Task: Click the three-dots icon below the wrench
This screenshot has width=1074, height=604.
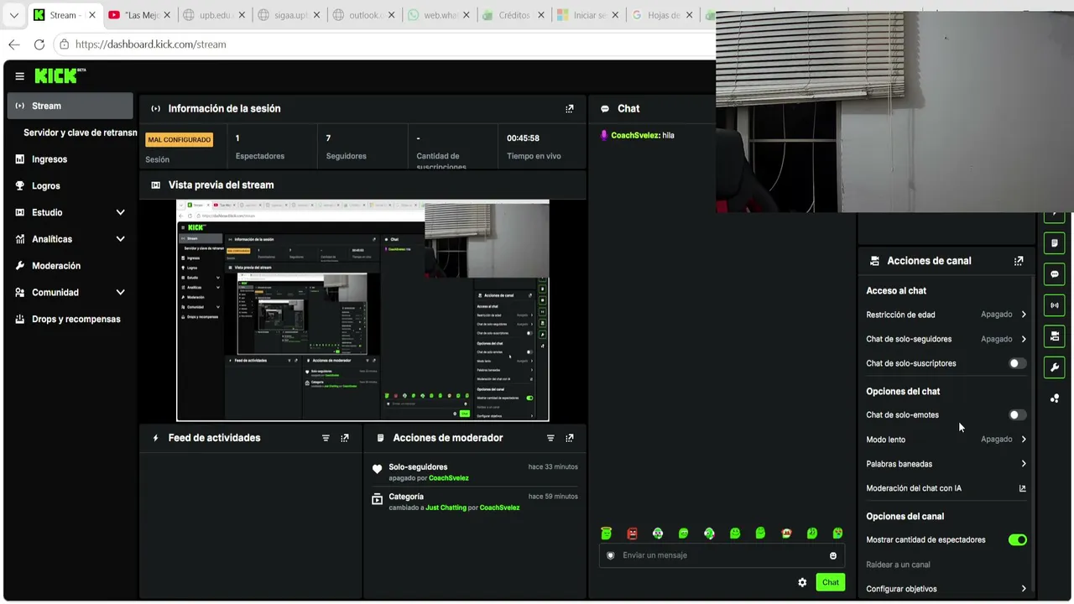Action: 1055,398
